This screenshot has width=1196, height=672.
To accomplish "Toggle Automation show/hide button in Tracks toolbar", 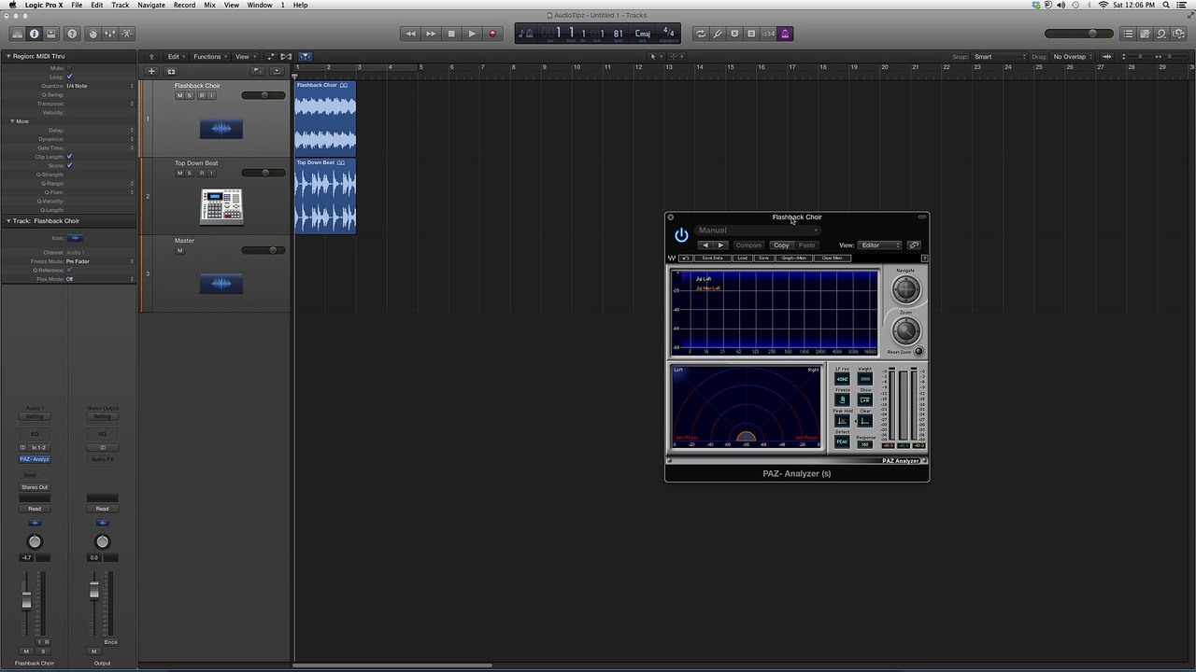I will tap(271, 57).
